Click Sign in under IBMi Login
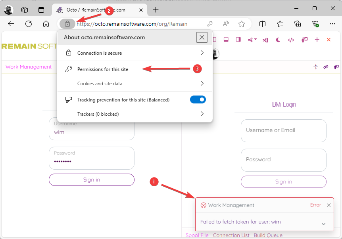 (x=284, y=182)
